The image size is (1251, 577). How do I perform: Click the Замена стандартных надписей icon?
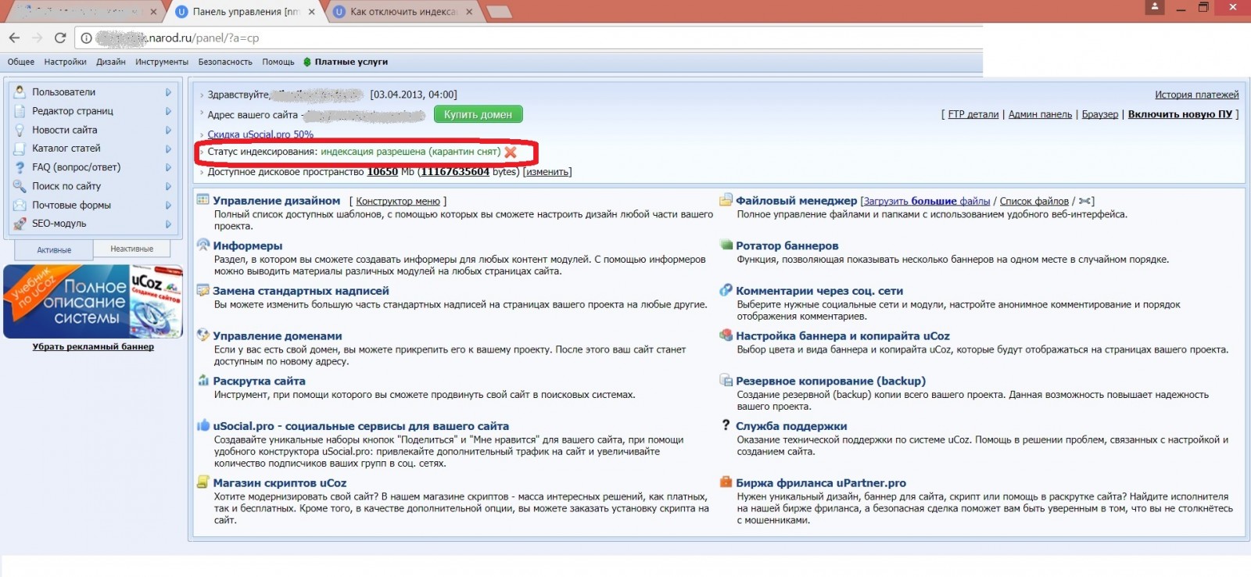click(203, 290)
